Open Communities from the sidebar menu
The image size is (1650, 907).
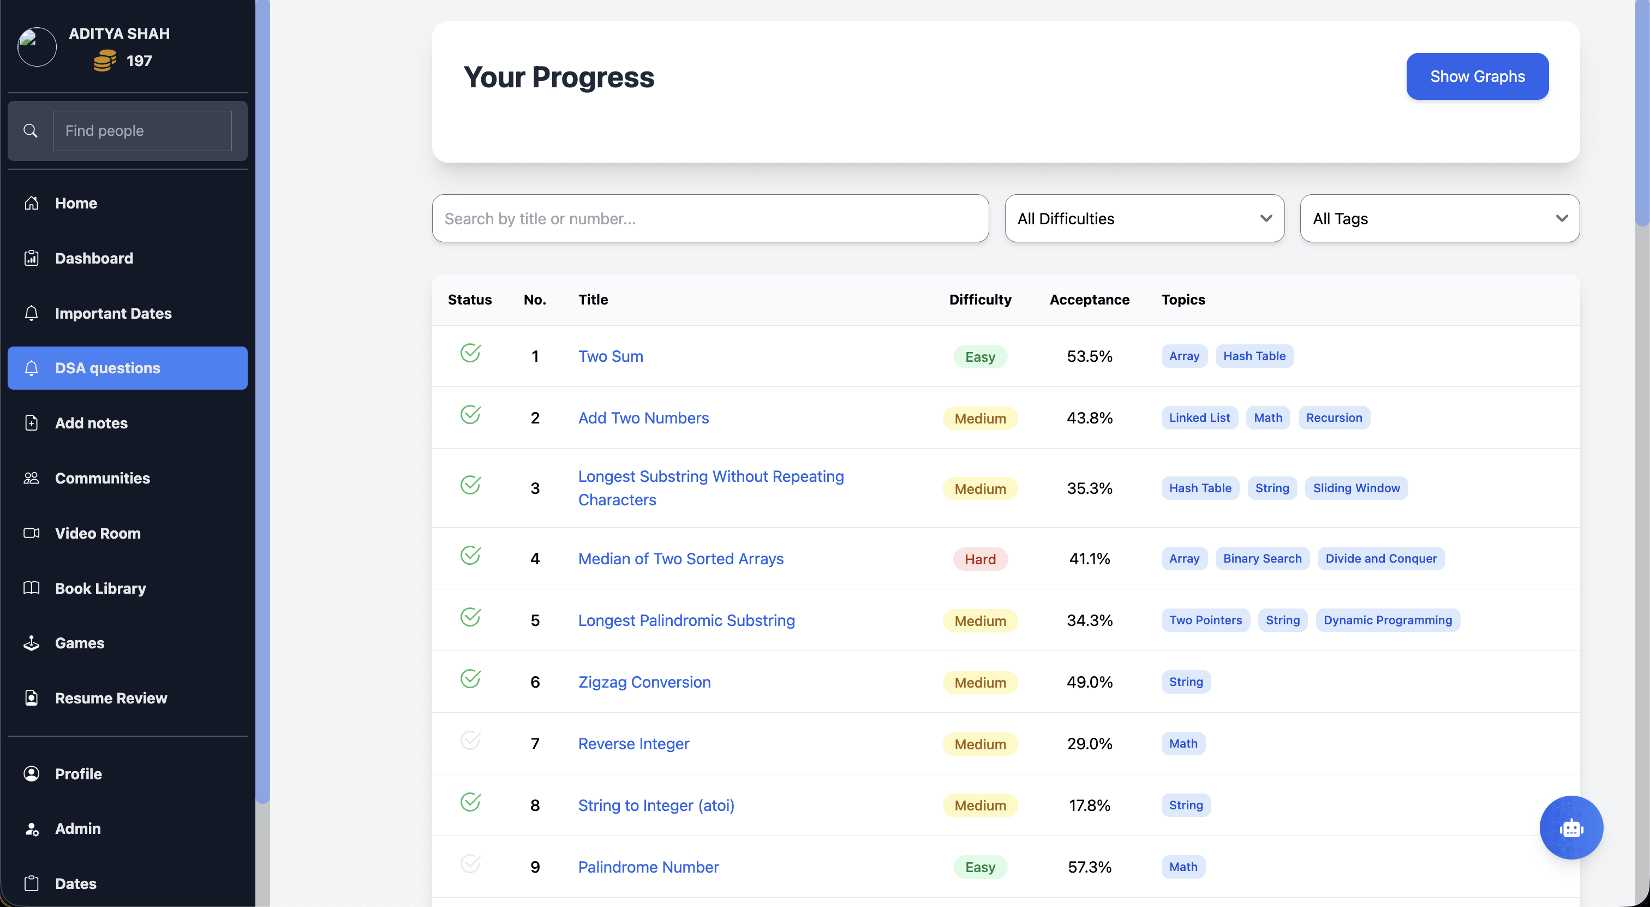click(x=102, y=478)
